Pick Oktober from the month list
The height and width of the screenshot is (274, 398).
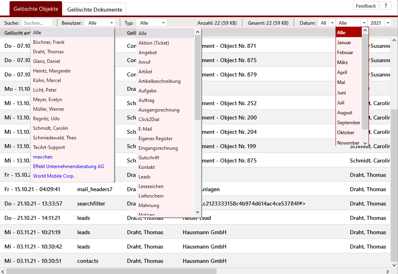[x=345, y=133]
